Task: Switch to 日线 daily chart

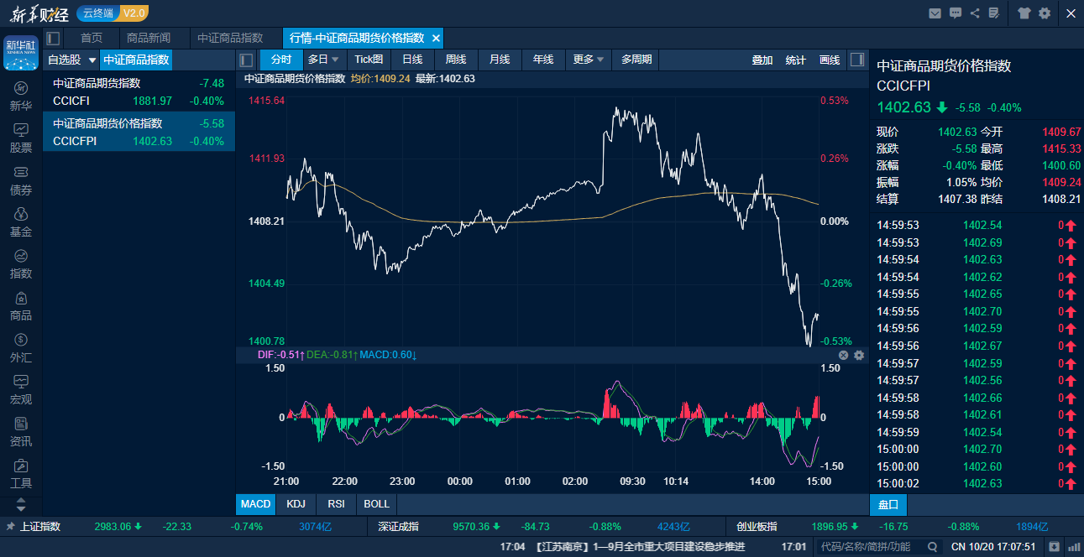Action: (412, 60)
